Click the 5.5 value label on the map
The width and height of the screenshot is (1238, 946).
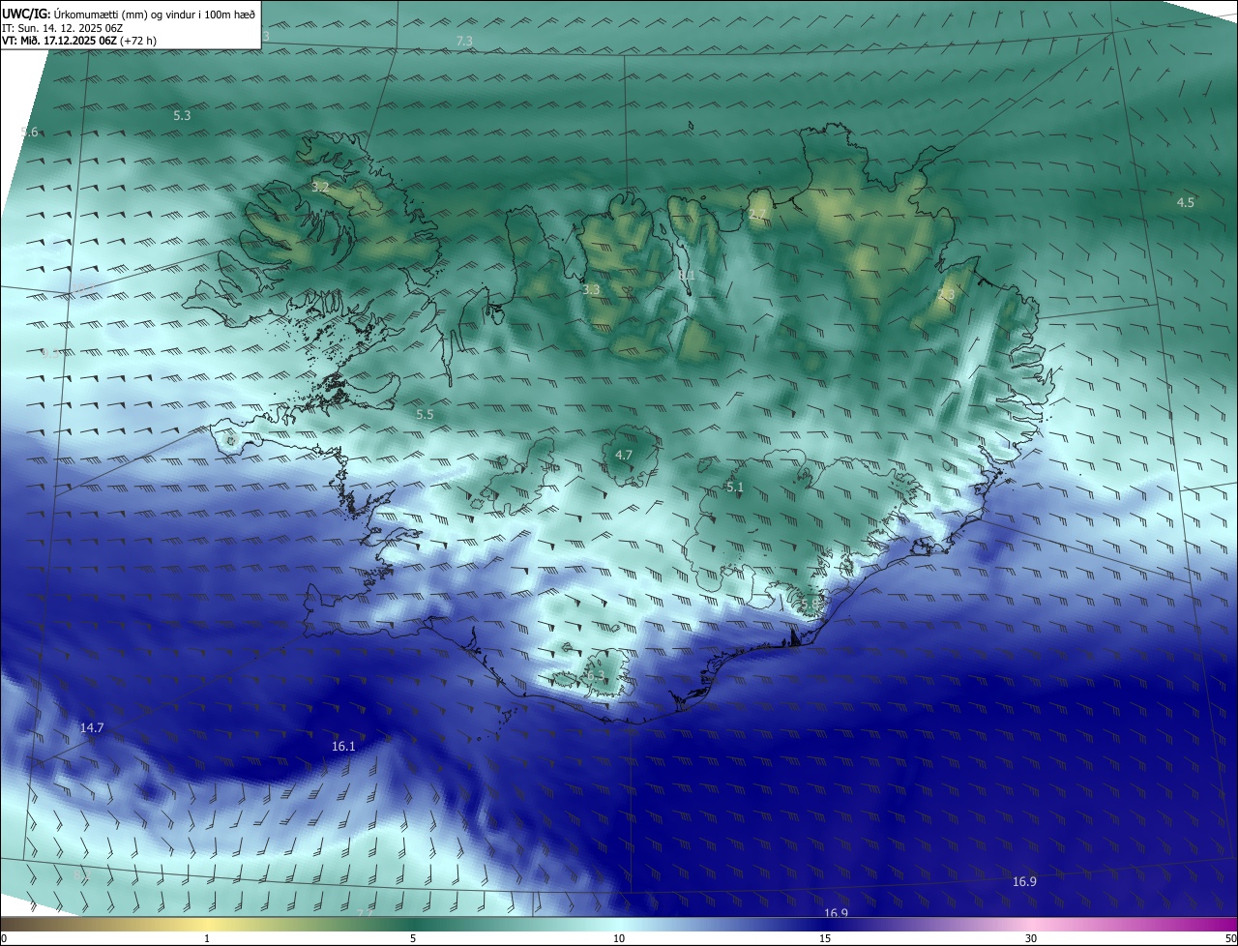[425, 414]
